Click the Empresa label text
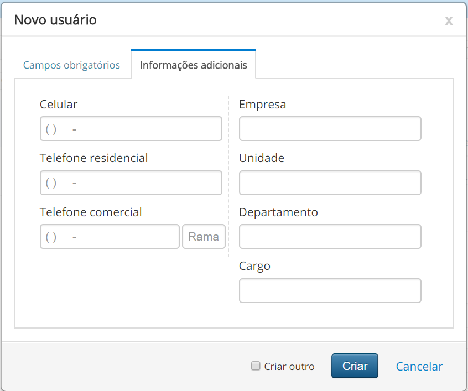The image size is (468, 391). 262,104
